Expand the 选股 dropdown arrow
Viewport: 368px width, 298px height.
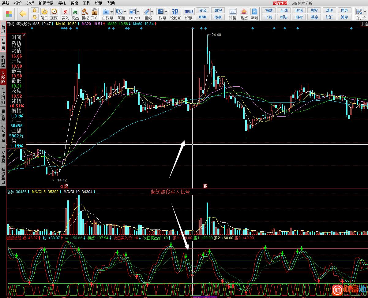(166, 12)
